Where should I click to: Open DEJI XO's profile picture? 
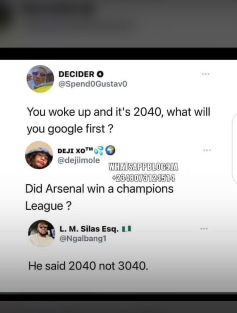click(39, 155)
